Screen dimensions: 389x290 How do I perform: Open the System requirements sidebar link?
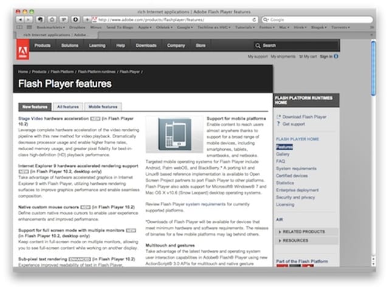click(x=296, y=168)
